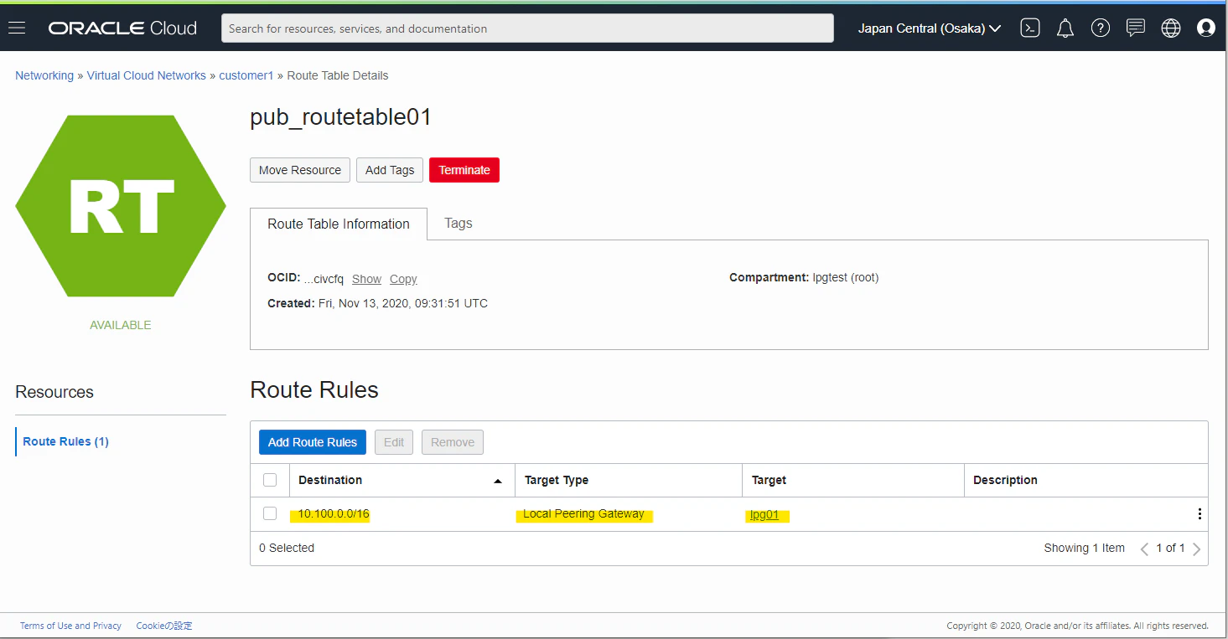The height and width of the screenshot is (639, 1228).
Task: Open the support chat icon
Action: (1136, 28)
